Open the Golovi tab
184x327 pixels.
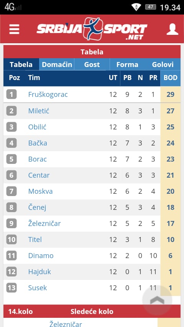click(x=163, y=64)
